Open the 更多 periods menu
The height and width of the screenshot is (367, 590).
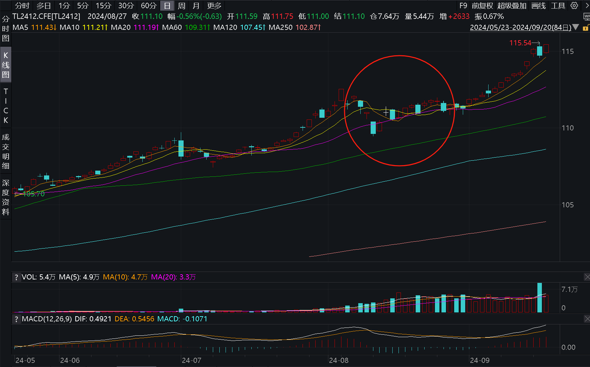coord(214,6)
